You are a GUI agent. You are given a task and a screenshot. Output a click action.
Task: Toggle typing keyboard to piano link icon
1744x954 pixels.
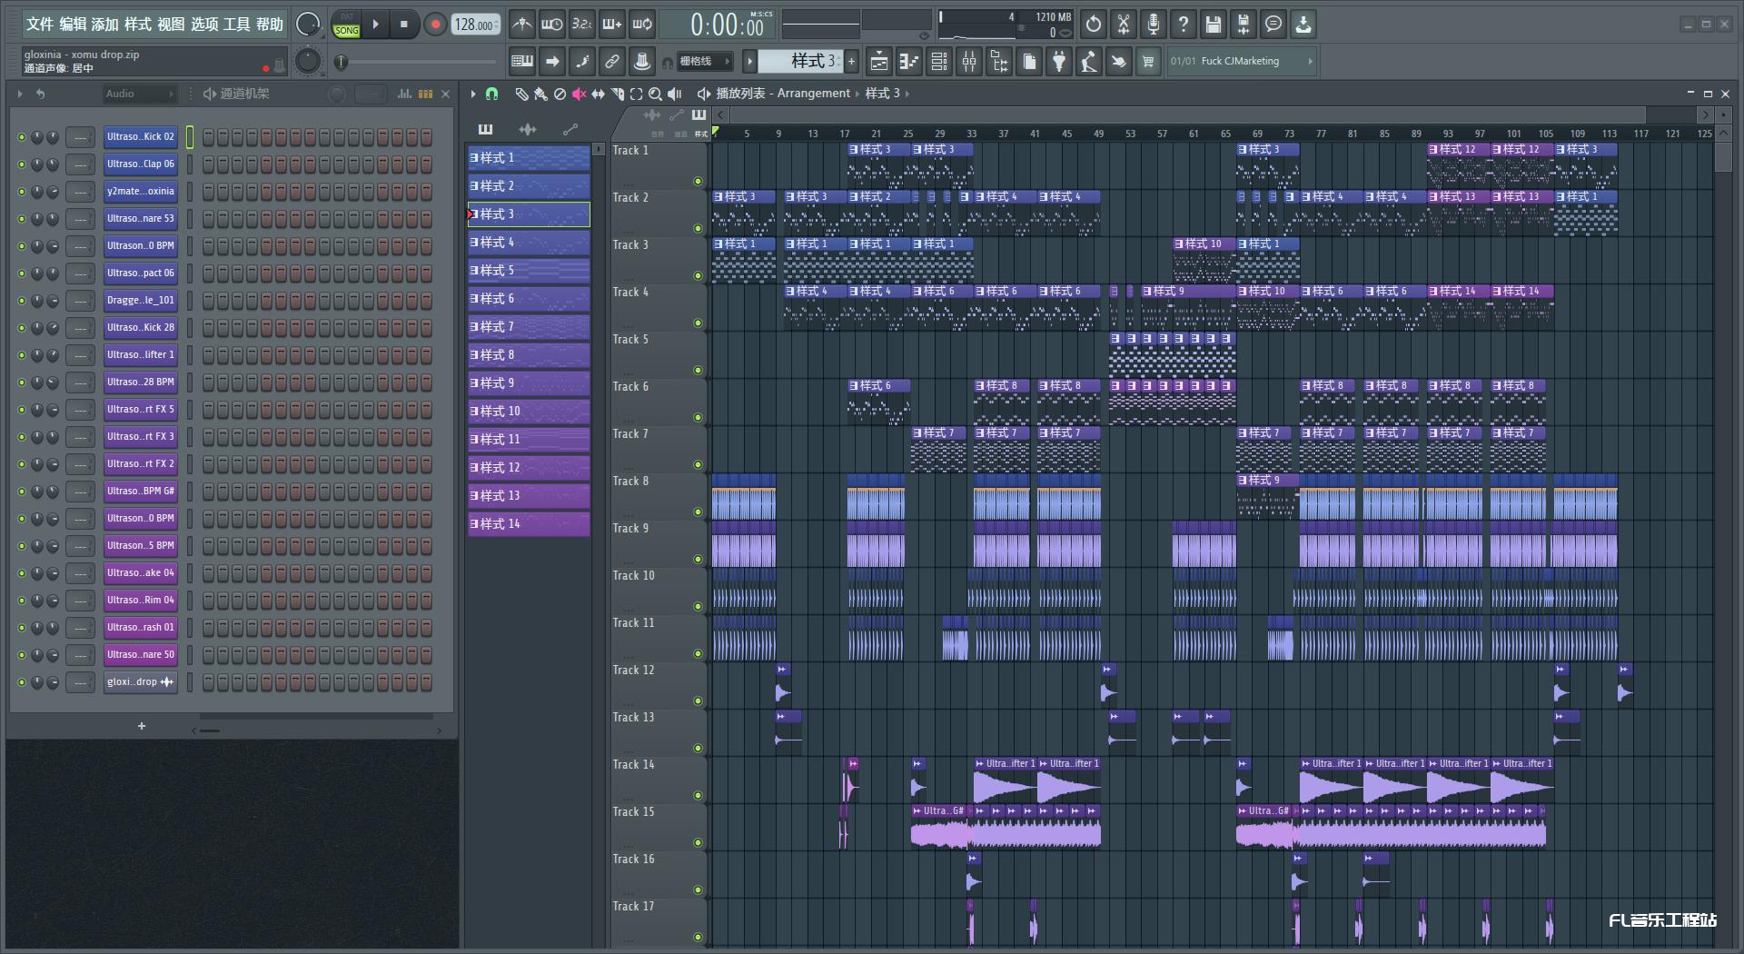point(522,62)
